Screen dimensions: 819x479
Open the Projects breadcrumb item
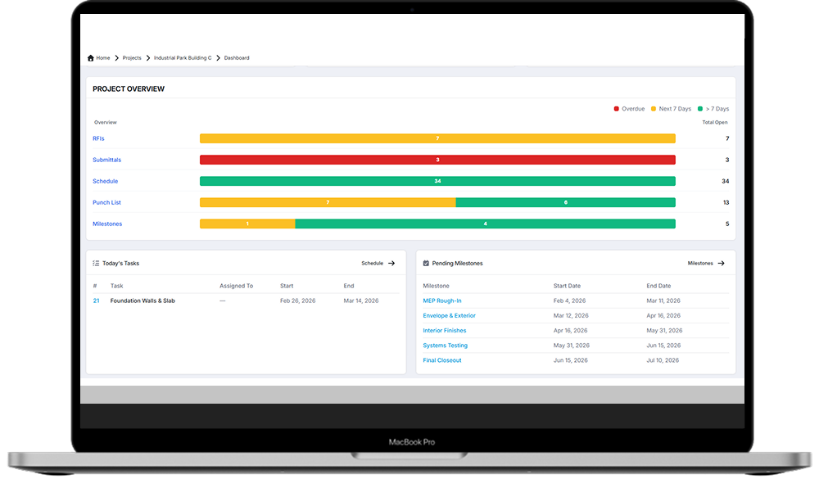coord(132,57)
